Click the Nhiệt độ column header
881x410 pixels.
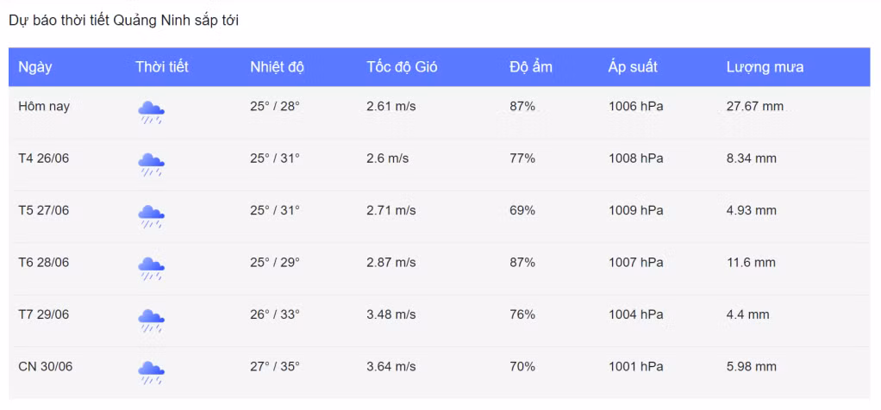[x=277, y=67]
